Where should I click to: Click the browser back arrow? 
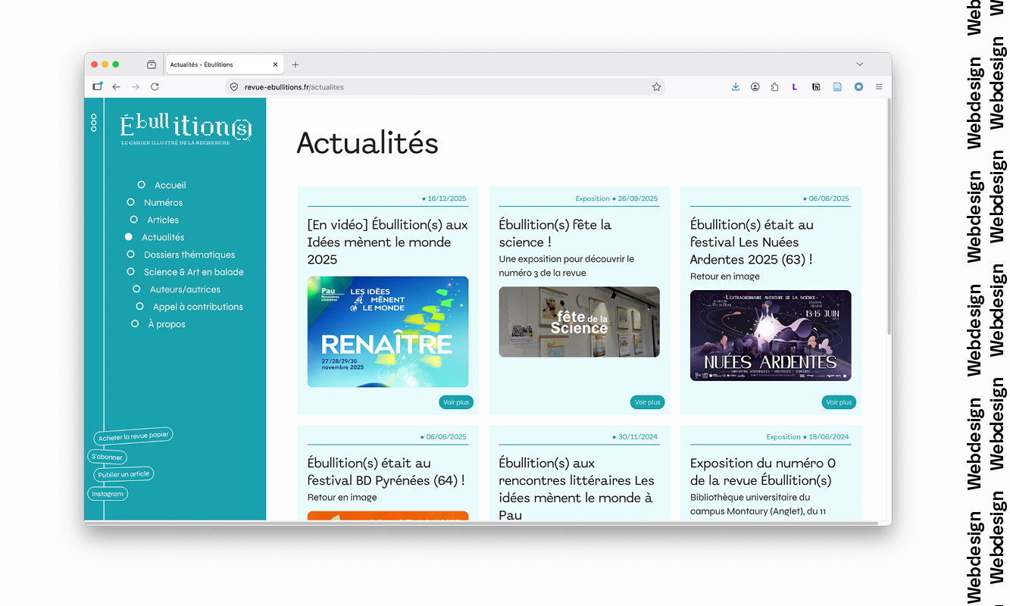[x=116, y=87]
